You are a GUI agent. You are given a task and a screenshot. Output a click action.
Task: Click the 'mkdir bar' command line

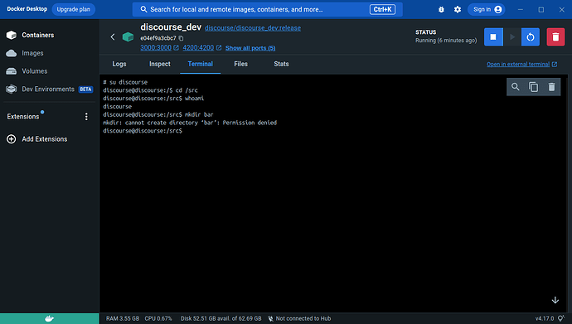[158, 115]
